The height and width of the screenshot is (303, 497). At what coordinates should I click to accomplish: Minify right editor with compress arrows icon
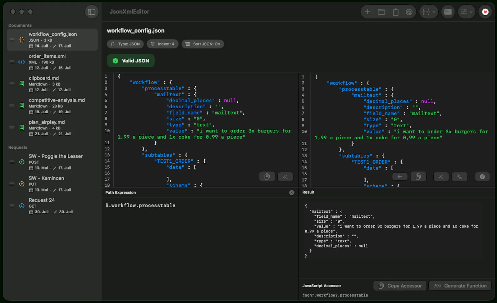coord(459,177)
